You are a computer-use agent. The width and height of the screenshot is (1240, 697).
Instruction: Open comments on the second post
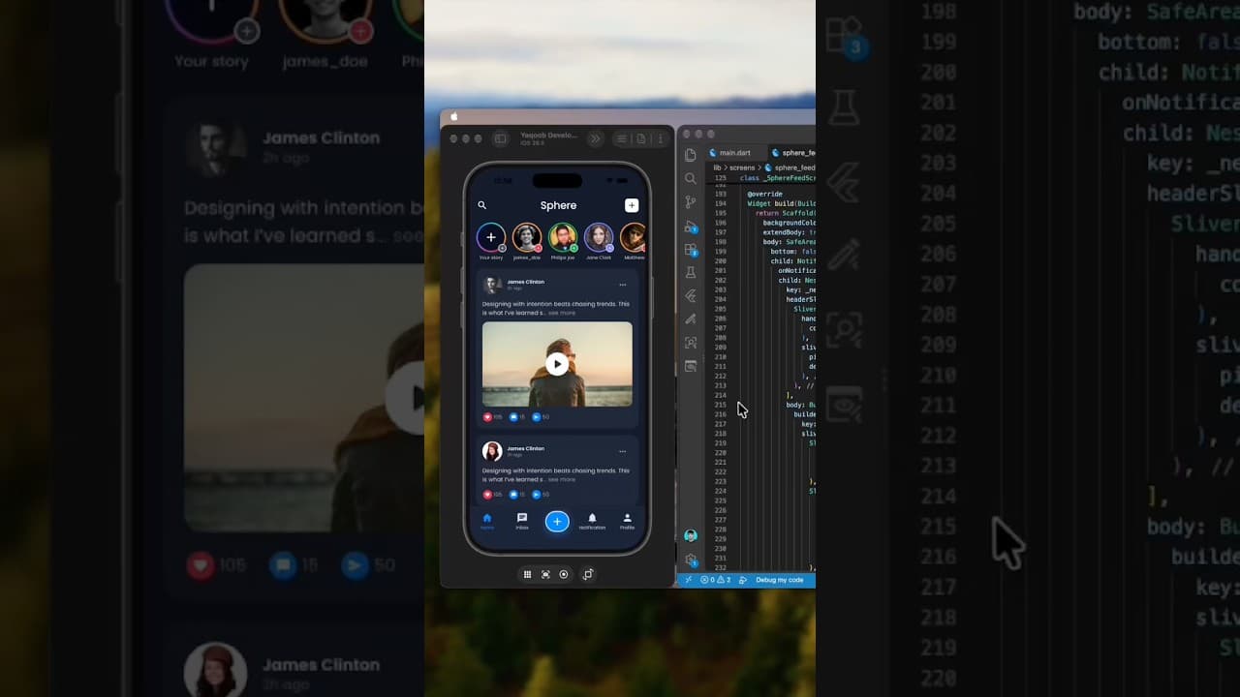click(512, 495)
